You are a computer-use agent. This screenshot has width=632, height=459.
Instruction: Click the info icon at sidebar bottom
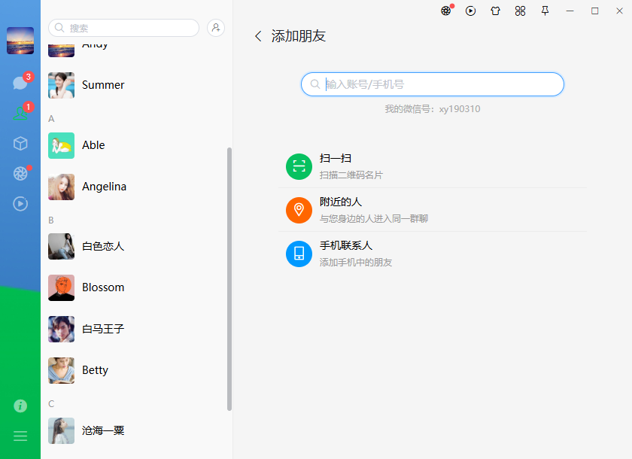(20, 406)
